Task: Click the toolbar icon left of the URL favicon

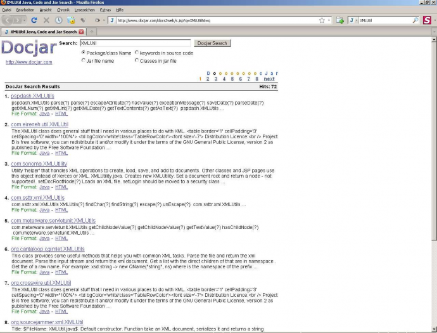Action: pyautogui.click(x=98, y=20)
